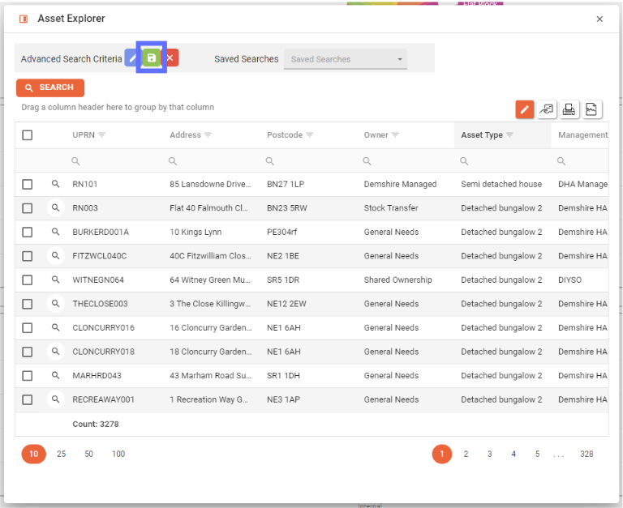The image size is (623, 508).
Task: Open the Saved Searches dropdown
Action: (x=346, y=59)
